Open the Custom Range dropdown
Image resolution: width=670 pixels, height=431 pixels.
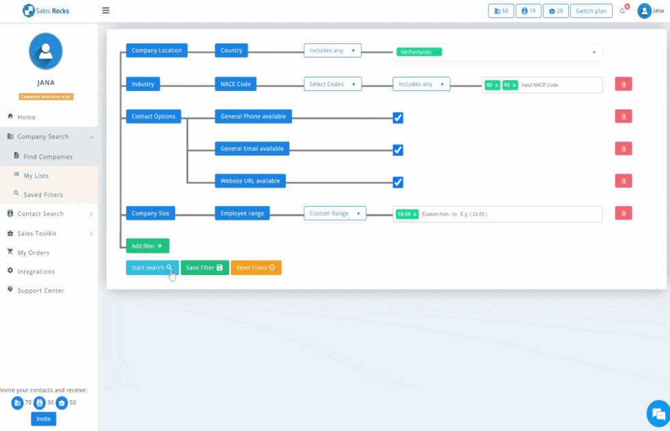335,213
